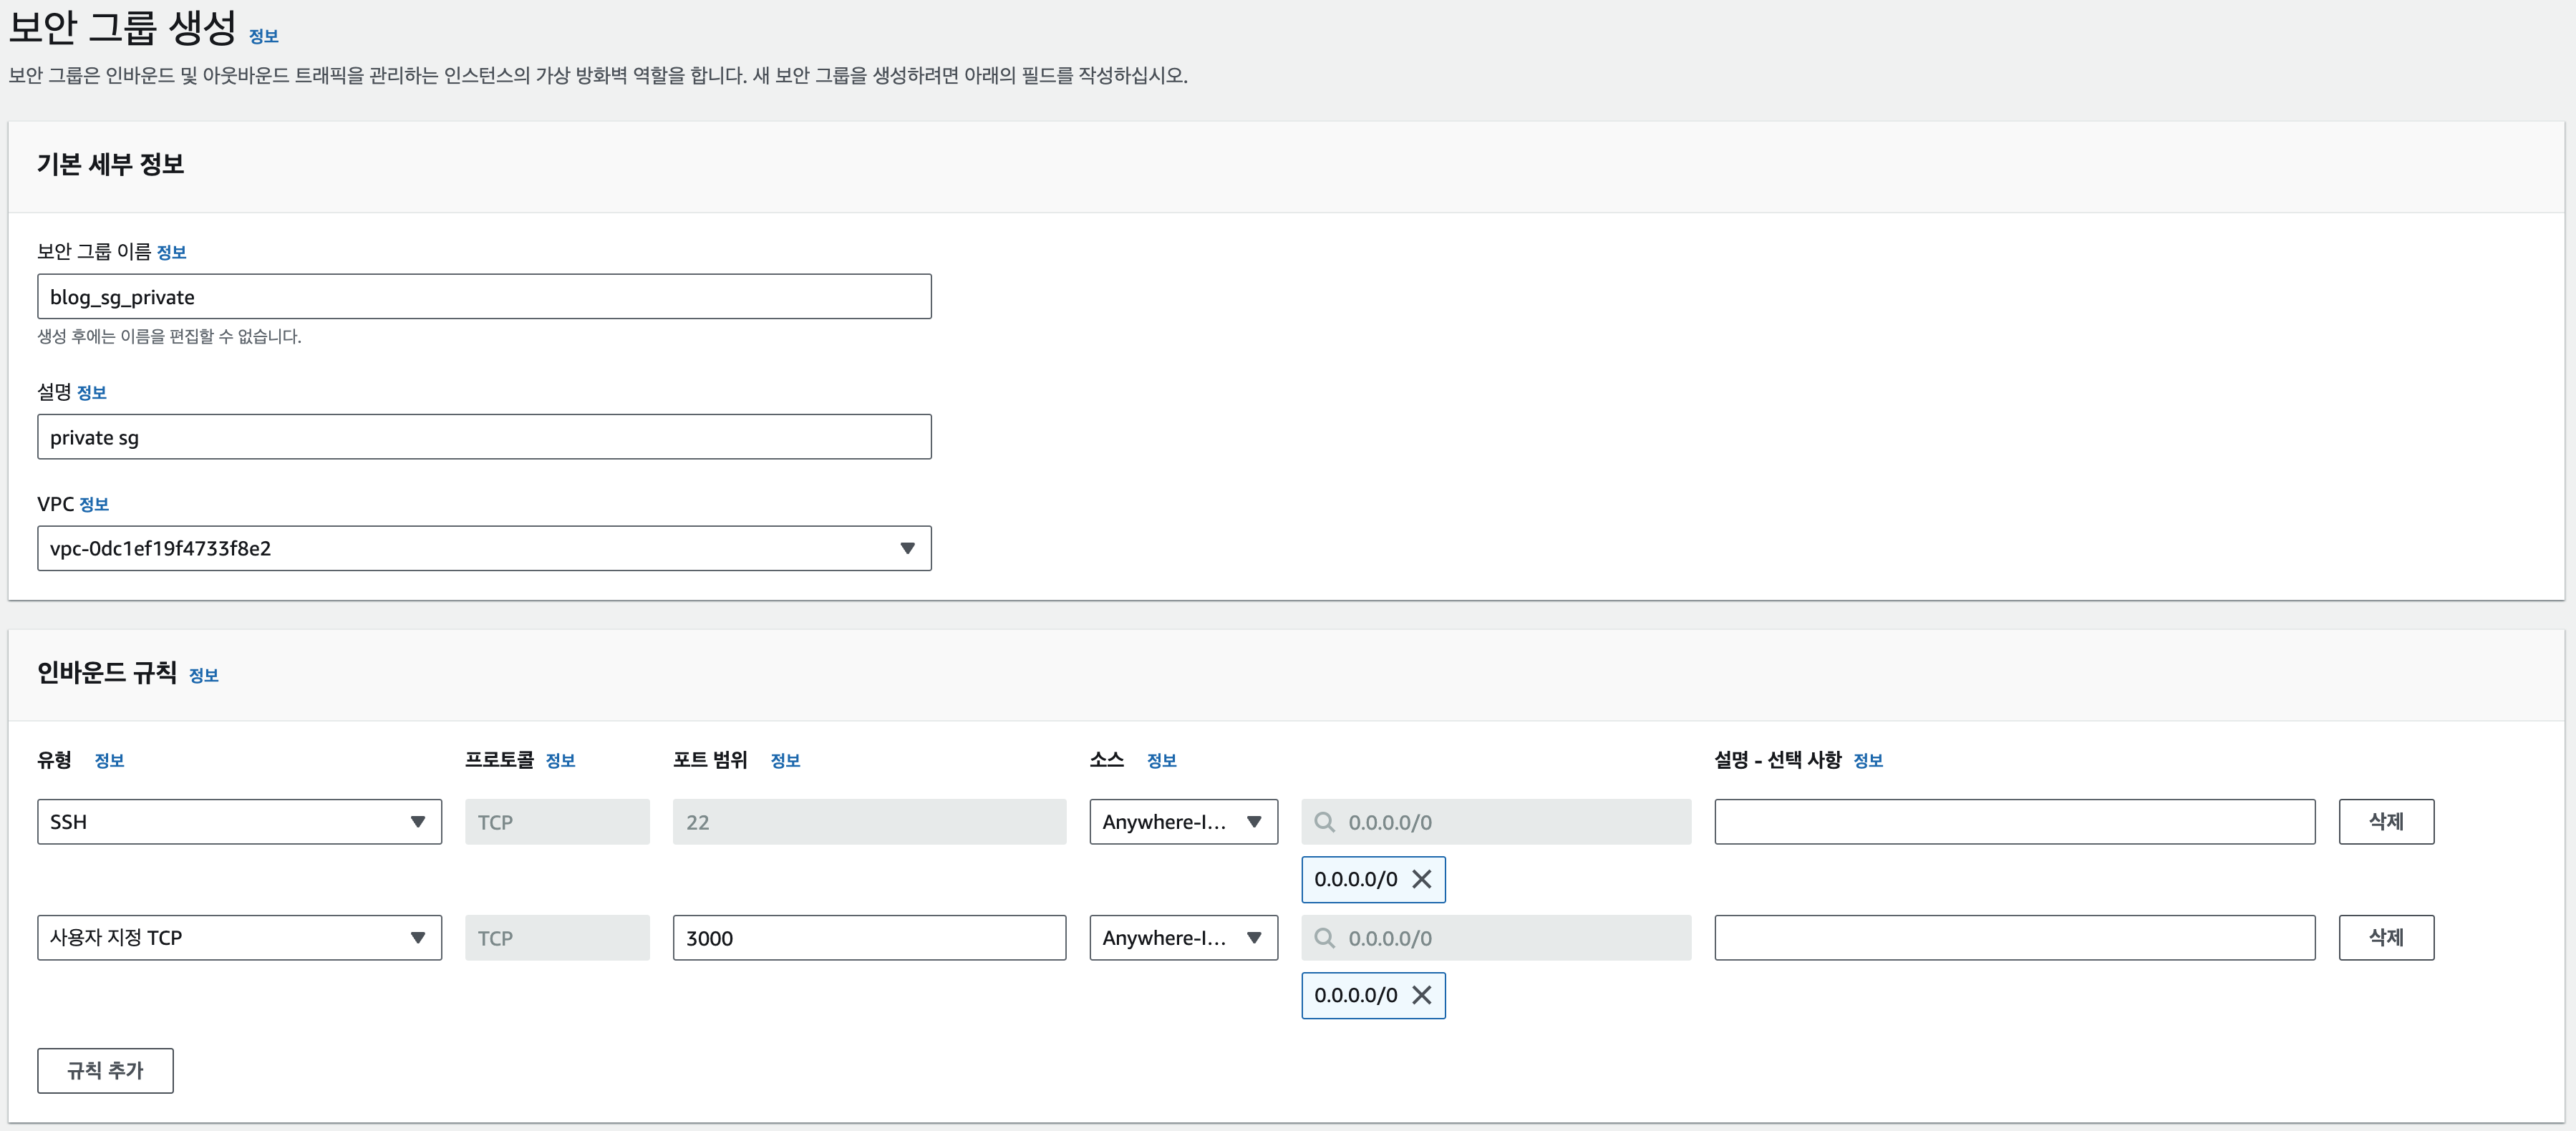The width and height of the screenshot is (2576, 1131).
Task: Open 정보 link next to 인바운드 규칙
Action: pos(204,676)
